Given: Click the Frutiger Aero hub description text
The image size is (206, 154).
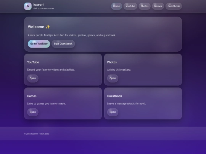Looking at the screenshot, I should point(72,35).
